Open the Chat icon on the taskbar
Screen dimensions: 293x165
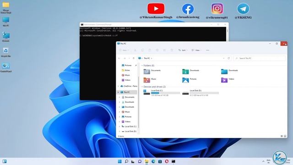coord(140,161)
